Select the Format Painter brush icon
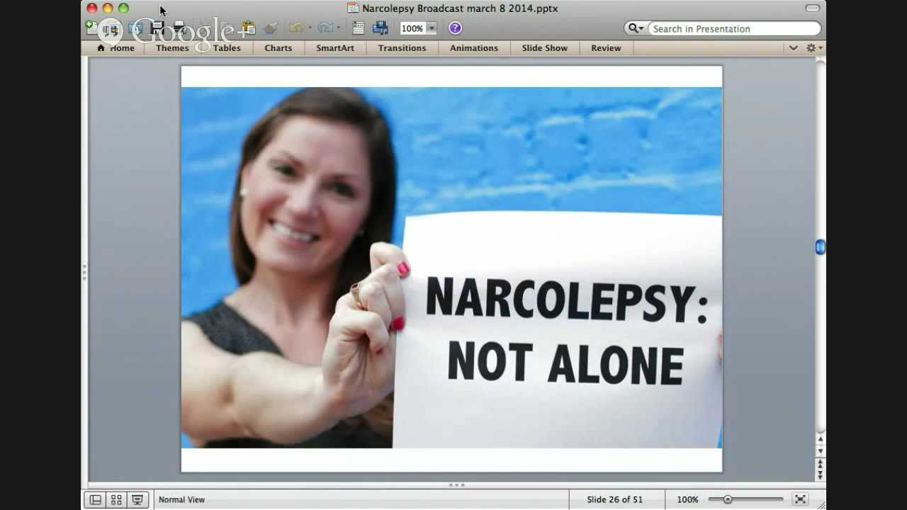Screen dimensions: 907x510 click(x=270, y=28)
